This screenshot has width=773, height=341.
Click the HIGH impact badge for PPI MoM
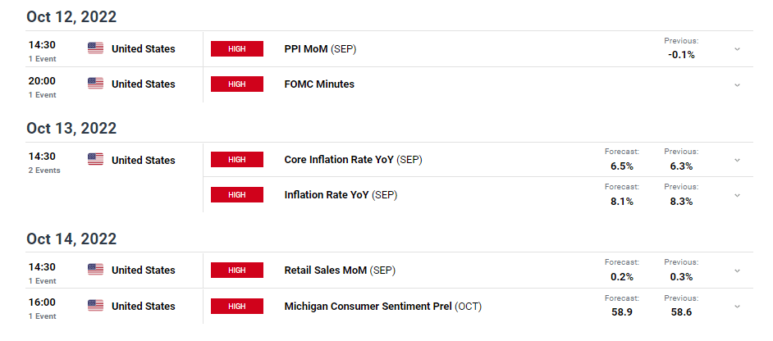[x=237, y=49]
